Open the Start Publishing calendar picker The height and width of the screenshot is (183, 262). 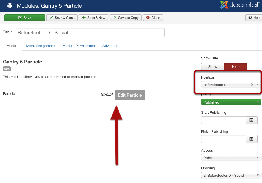[x=252, y=120]
